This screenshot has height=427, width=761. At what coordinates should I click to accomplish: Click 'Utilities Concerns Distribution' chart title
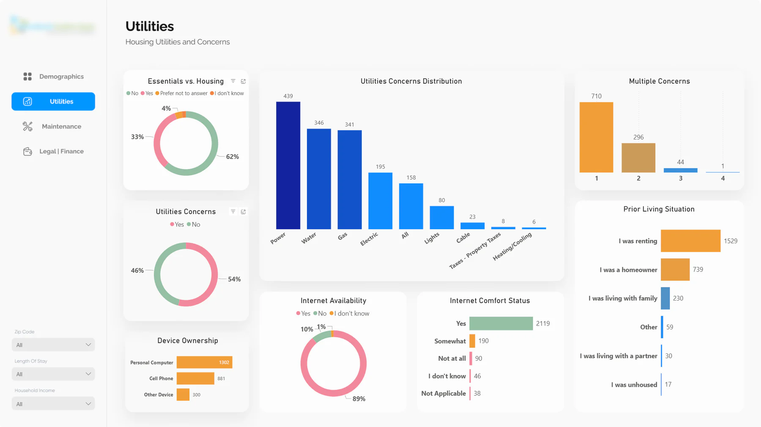[x=411, y=81]
